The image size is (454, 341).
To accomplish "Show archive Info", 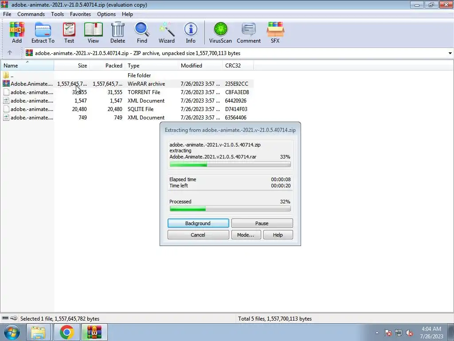I will click(191, 32).
